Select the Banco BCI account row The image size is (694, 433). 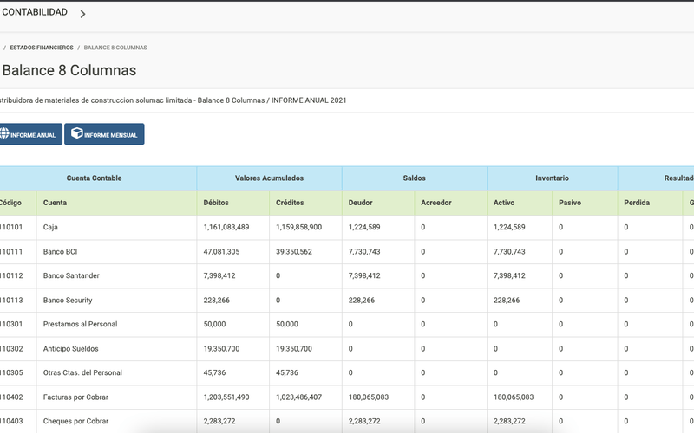tap(61, 251)
